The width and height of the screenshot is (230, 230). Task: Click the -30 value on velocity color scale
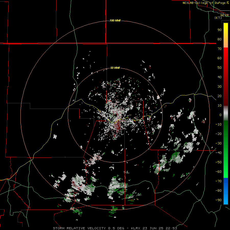[218, 143]
